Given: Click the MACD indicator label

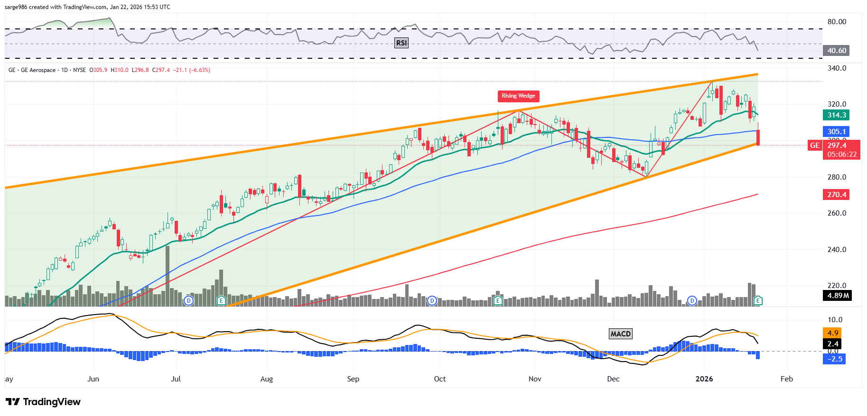Looking at the screenshot, I should coord(620,334).
